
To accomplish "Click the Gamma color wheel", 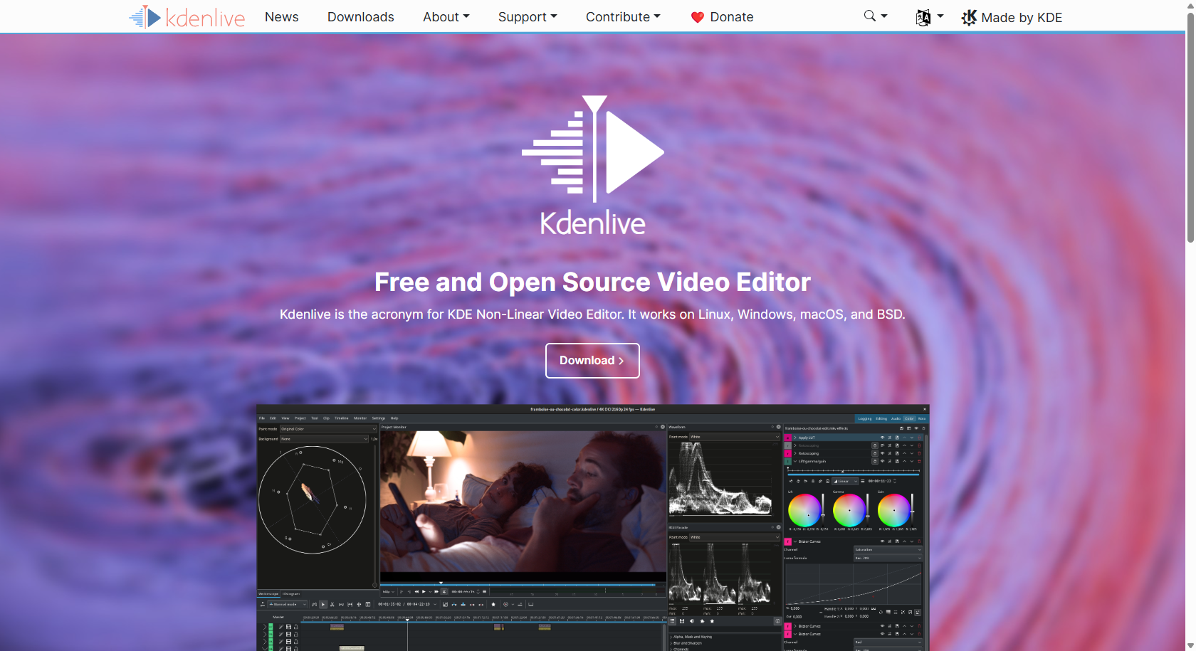I will 849,510.
